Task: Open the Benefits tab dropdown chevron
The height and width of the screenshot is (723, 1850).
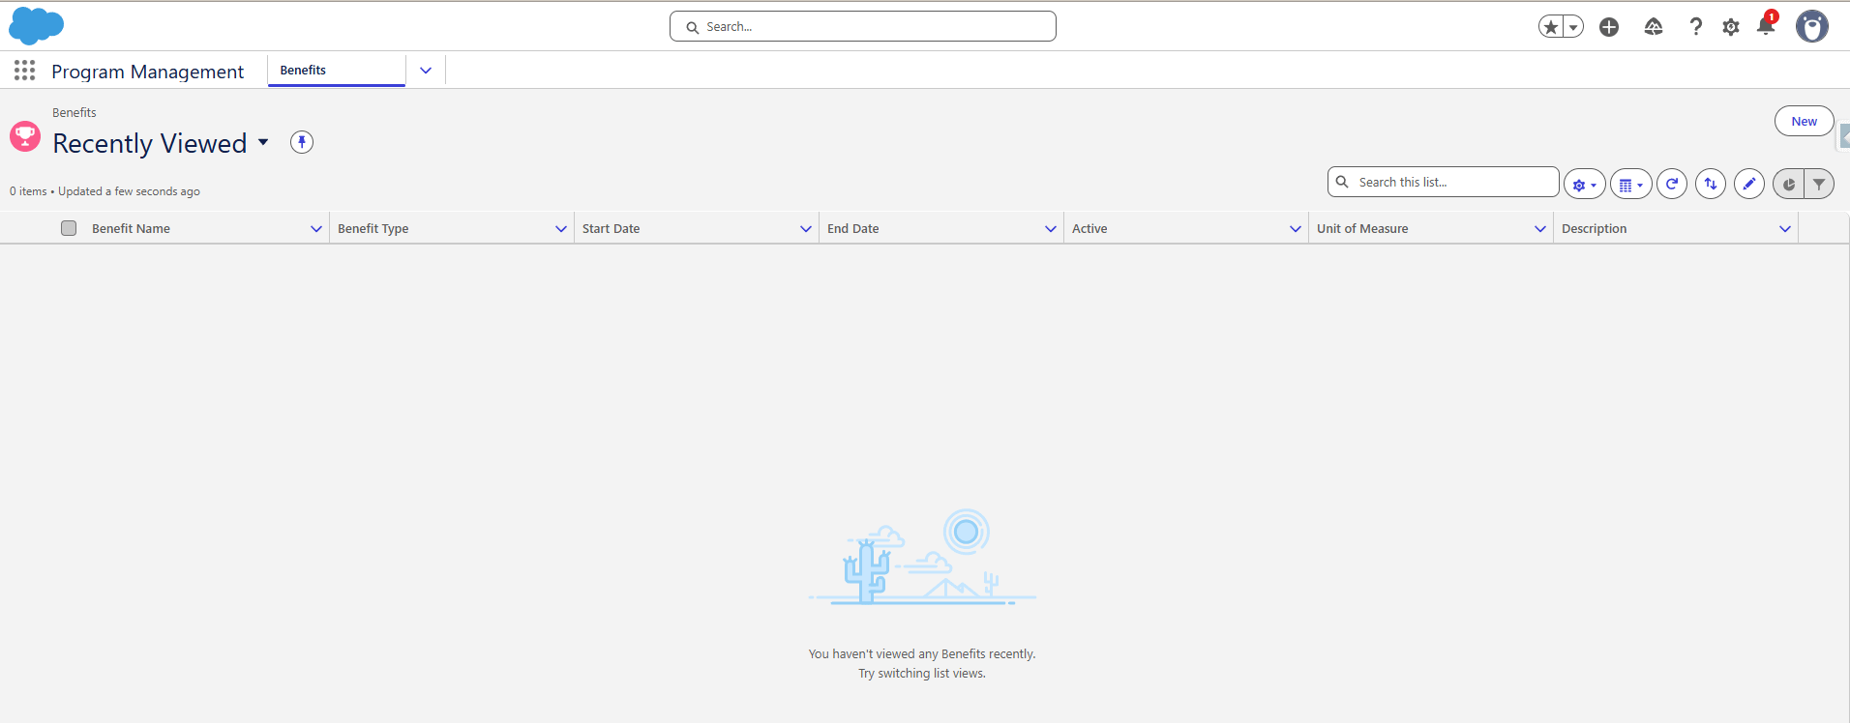Action: 426,71
